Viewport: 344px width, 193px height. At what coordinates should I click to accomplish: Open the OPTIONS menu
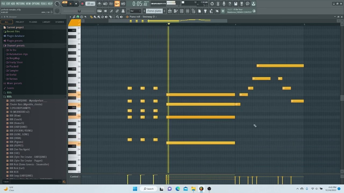tap(36, 3)
